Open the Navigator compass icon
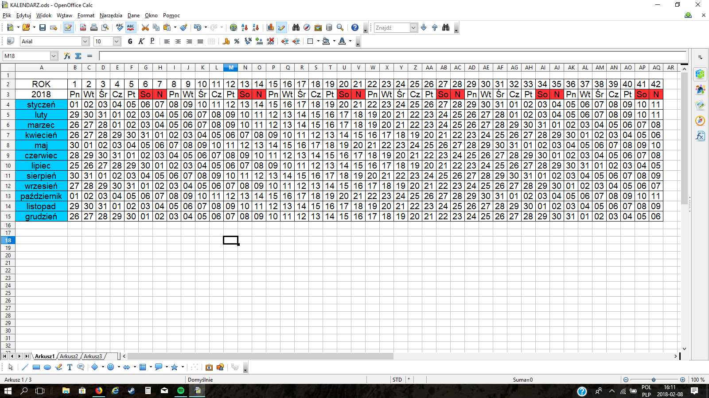Image resolution: width=709 pixels, height=398 pixels. tap(307, 27)
